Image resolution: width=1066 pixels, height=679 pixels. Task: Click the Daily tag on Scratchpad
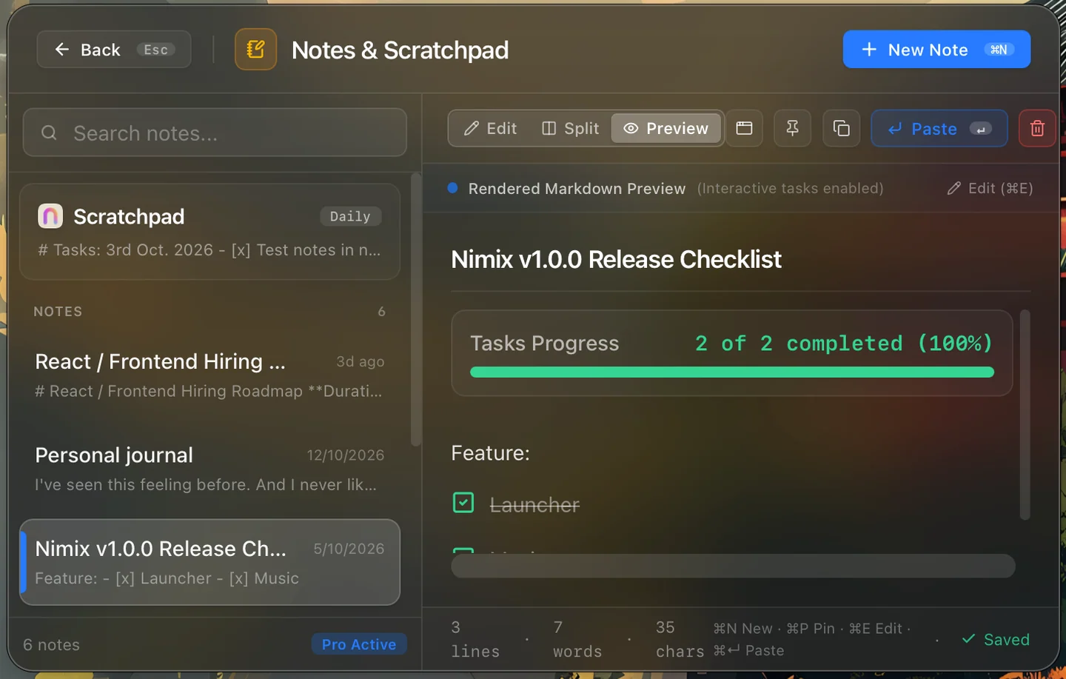pos(351,216)
